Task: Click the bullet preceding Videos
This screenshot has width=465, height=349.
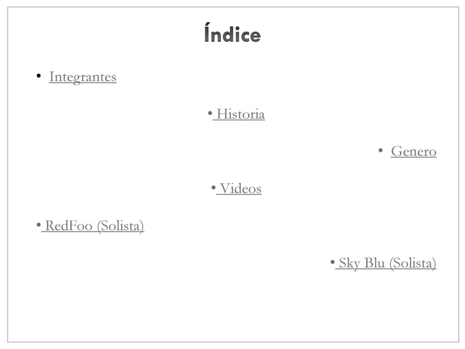Action: 213,188
